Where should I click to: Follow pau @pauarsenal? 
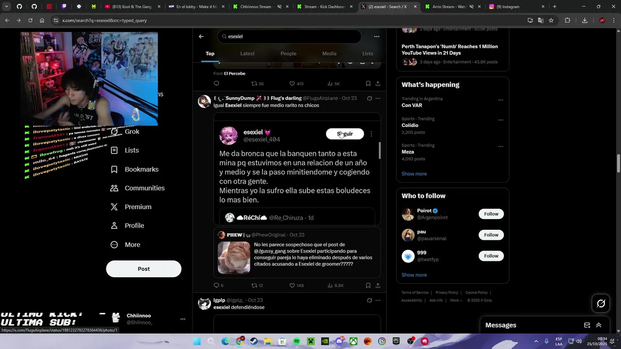point(491,235)
